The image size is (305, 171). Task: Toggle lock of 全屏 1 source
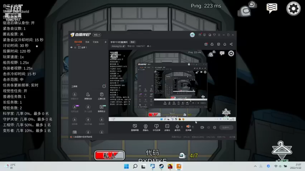(75, 47)
